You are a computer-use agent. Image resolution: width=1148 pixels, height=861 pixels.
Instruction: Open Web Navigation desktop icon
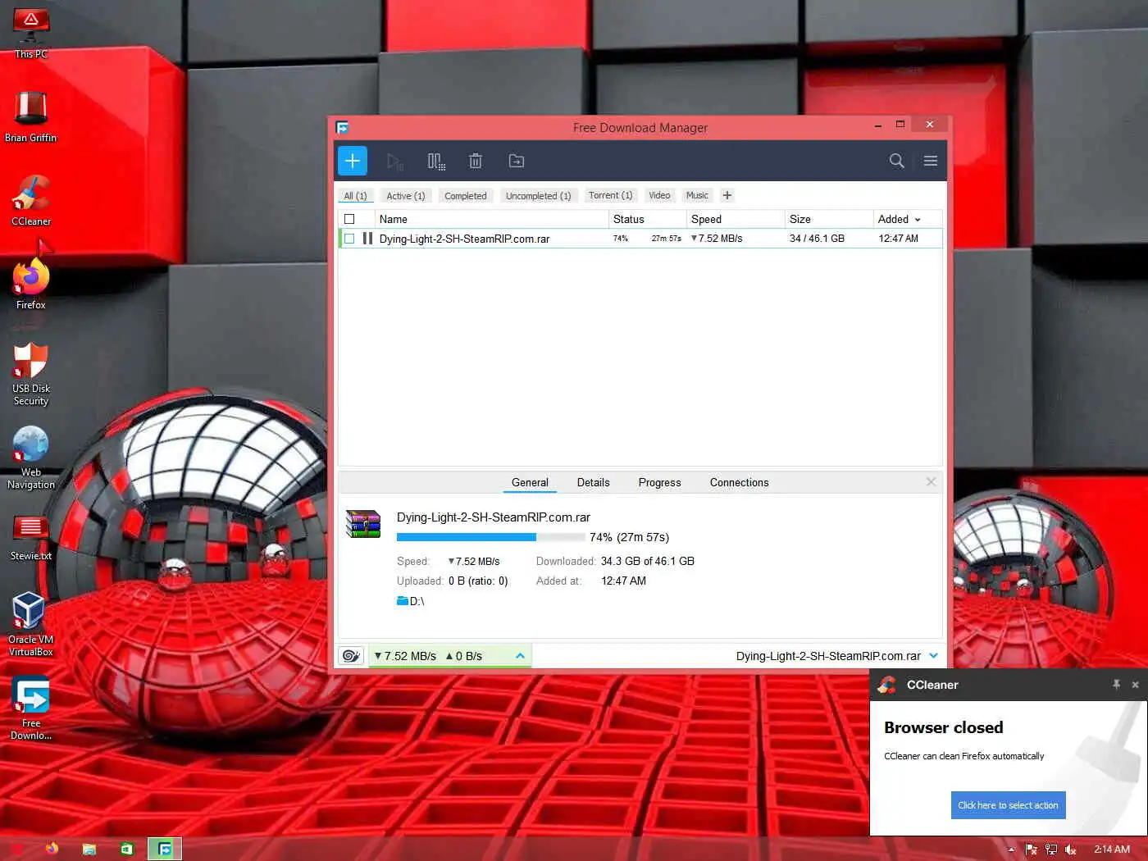pyautogui.click(x=31, y=457)
